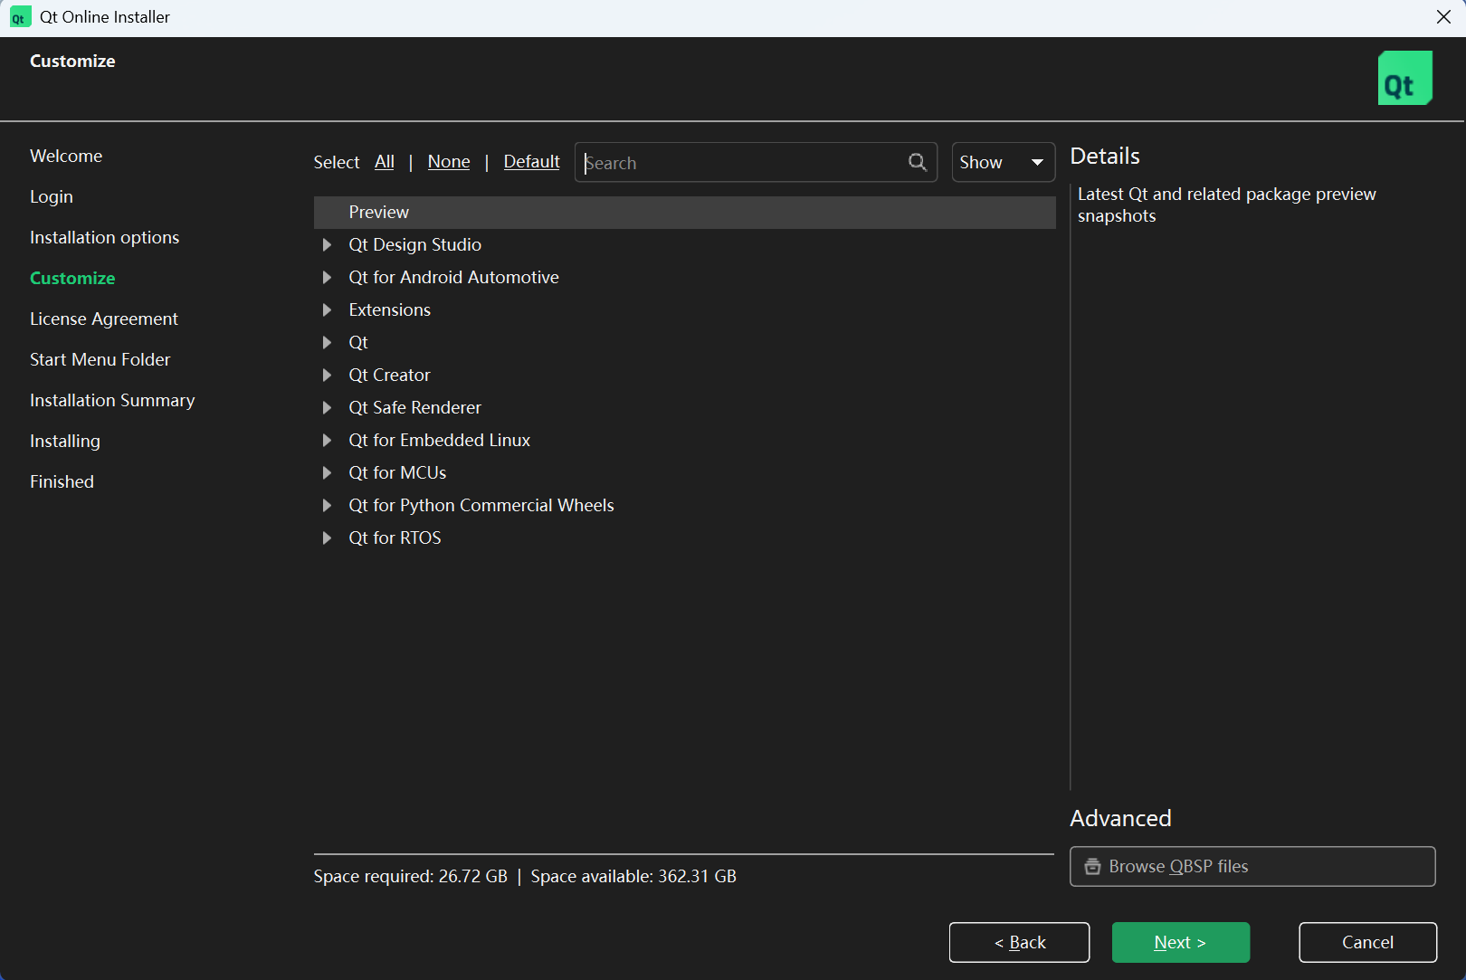Select the Qt for RTOS label

[x=395, y=538]
